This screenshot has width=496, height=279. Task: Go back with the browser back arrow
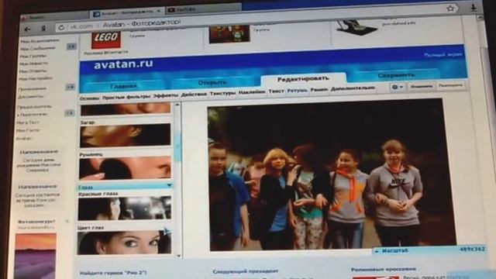tap(28, 29)
